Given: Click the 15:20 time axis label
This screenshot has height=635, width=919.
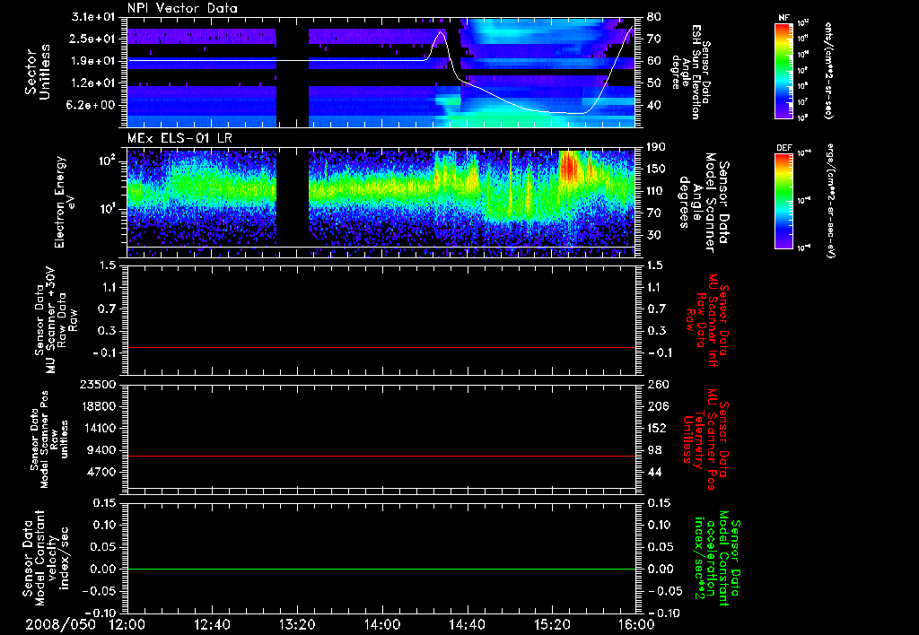Looking at the screenshot, I should click(552, 624).
